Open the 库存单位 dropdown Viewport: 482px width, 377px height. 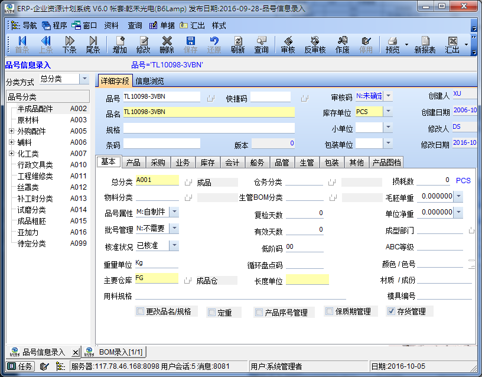tap(388, 111)
